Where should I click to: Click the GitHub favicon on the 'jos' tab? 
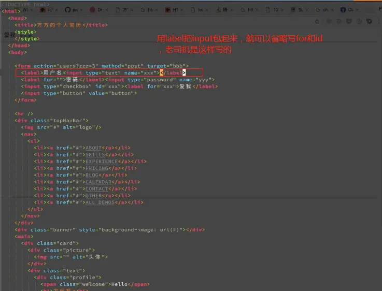coord(67,10)
